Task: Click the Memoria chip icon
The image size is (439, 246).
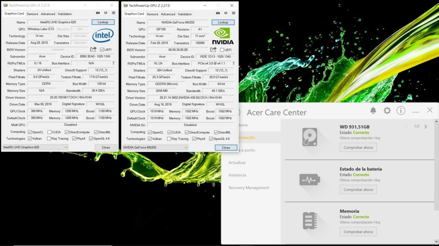Action: pyautogui.click(x=310, y=221)
